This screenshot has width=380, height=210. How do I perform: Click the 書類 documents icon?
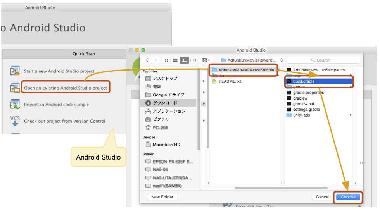pos(148,87)
